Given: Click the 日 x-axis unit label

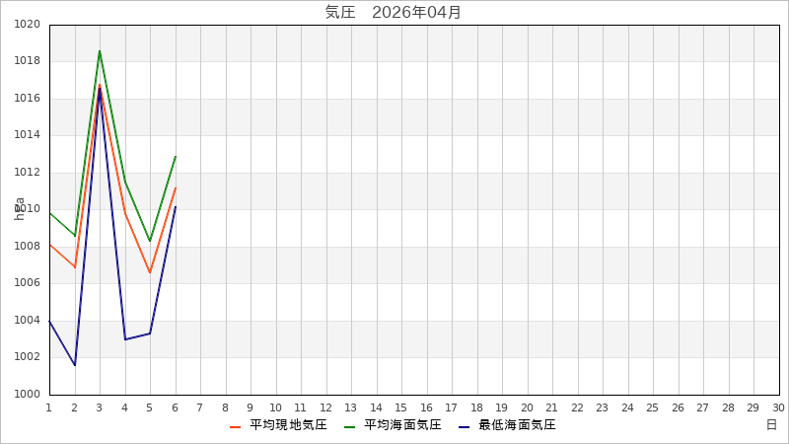Looking at the screenshot, I should (771, 425).
